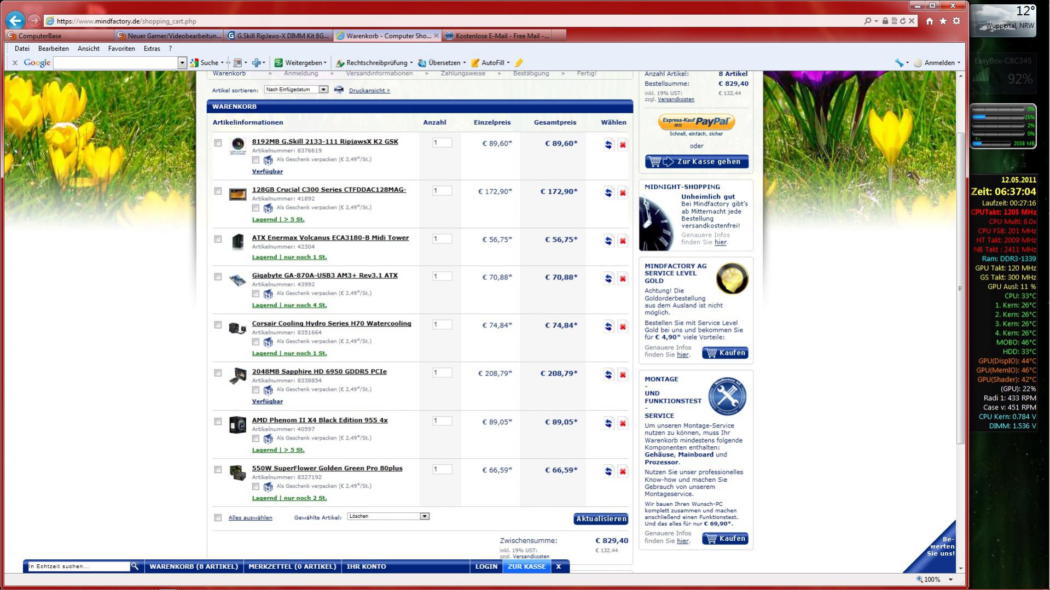The image size is (1050, 590).
Task: Click the page vertical scrollbar
Action: pyautogui.click(x=960, y=289)
